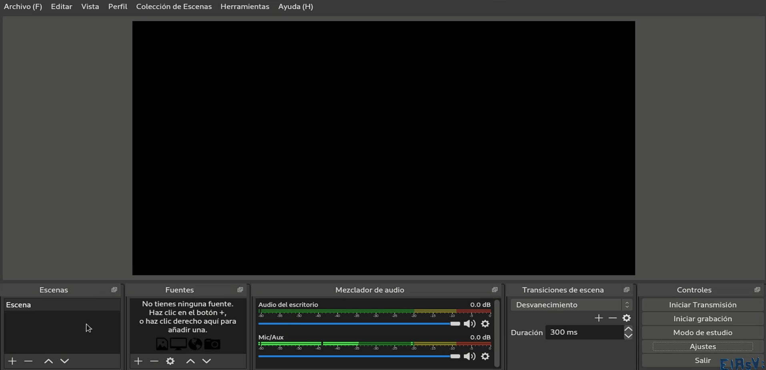Undock the Escenas panel

coord(114,290)
